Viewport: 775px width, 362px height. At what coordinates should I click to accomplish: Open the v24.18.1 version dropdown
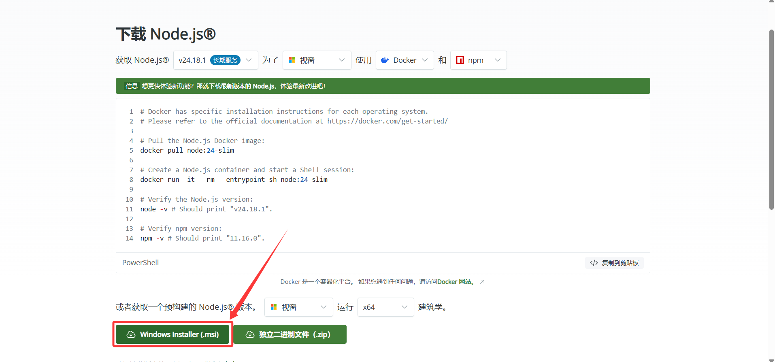click(215, 60)
